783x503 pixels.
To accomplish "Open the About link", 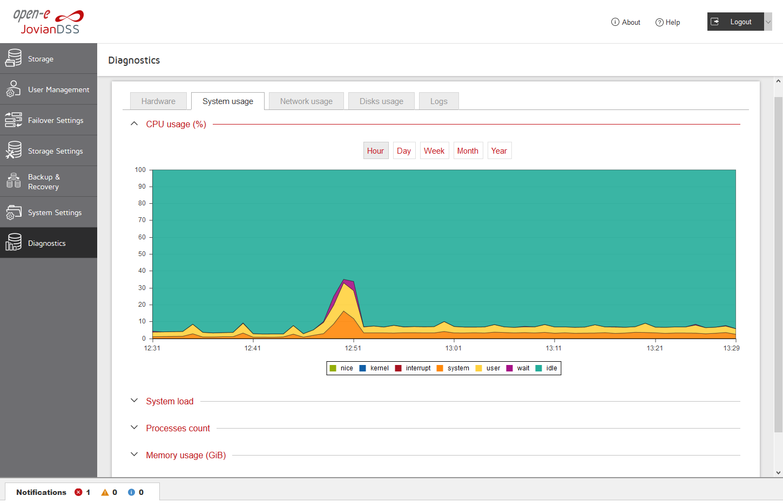I will [626, 22].
